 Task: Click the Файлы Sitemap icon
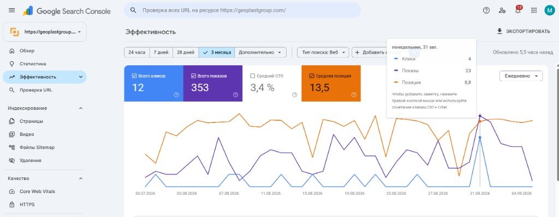(x=12, y=147)
